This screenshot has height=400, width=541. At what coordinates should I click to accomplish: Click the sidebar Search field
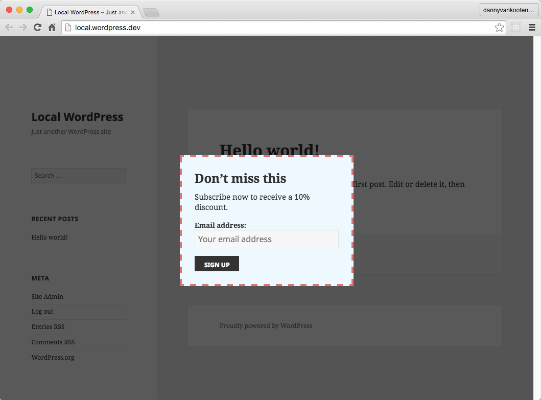click(x=78, y=176)
